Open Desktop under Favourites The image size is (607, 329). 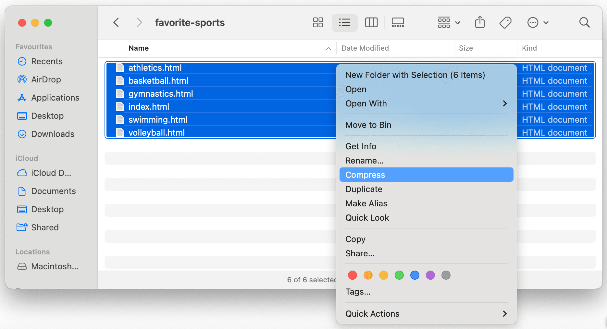click(40, 116)
